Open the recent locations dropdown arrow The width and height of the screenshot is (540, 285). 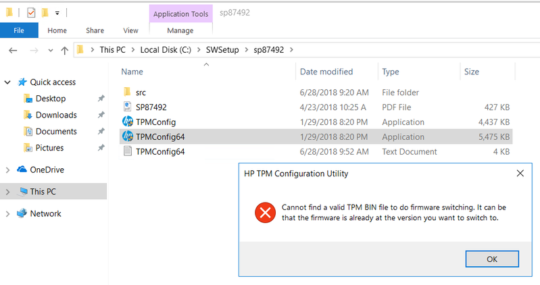51,50
